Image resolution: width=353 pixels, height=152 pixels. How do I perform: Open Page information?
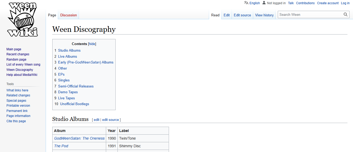tap(18, 116)
